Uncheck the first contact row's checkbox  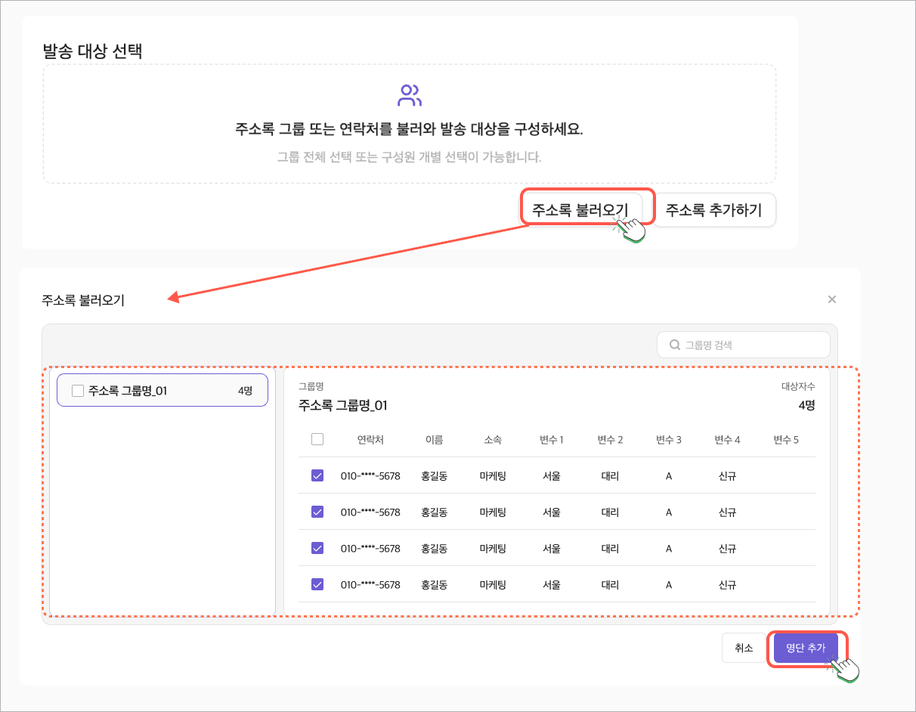pos(317,475)
